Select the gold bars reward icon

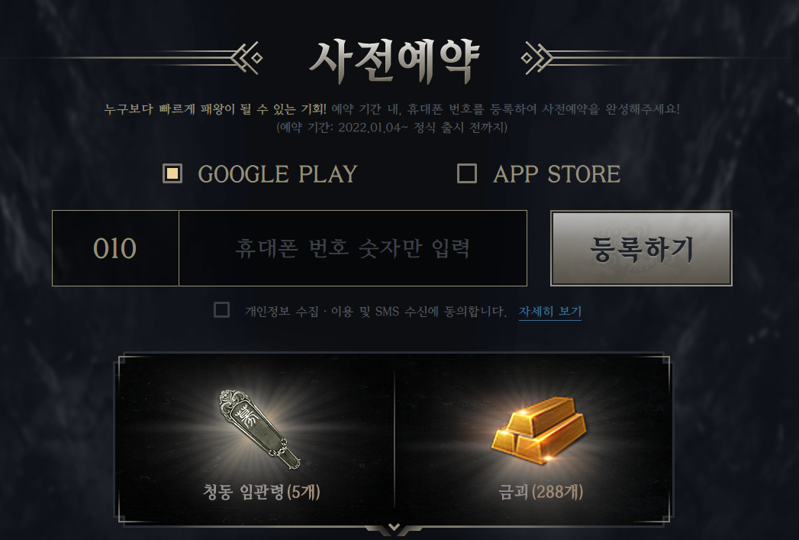tap(539, 430)
